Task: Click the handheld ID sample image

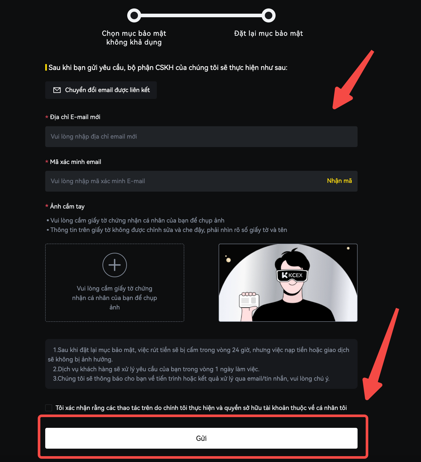Action: pos(288,283)
